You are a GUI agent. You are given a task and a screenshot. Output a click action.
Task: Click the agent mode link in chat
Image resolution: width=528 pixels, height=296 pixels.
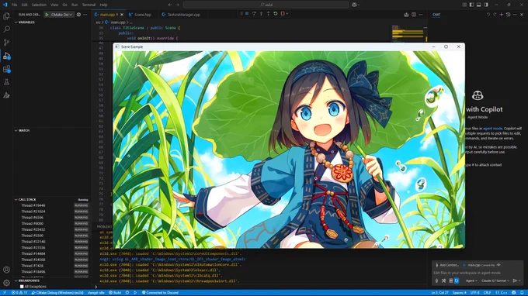(492, 129)
